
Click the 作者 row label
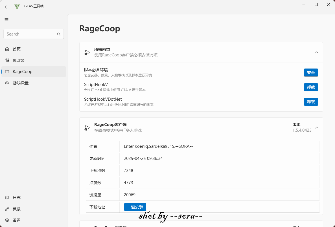click(x=93, y=147)
